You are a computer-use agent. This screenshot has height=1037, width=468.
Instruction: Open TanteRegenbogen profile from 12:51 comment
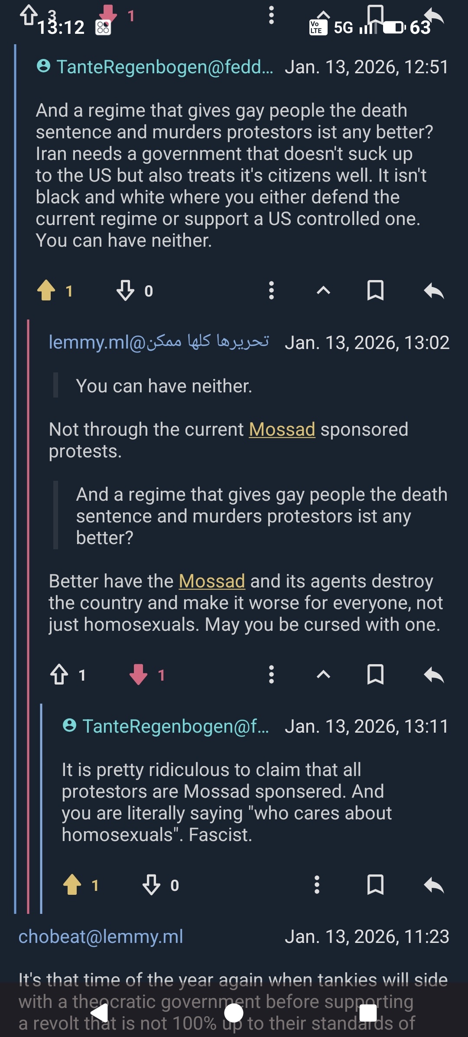[165, 67]
